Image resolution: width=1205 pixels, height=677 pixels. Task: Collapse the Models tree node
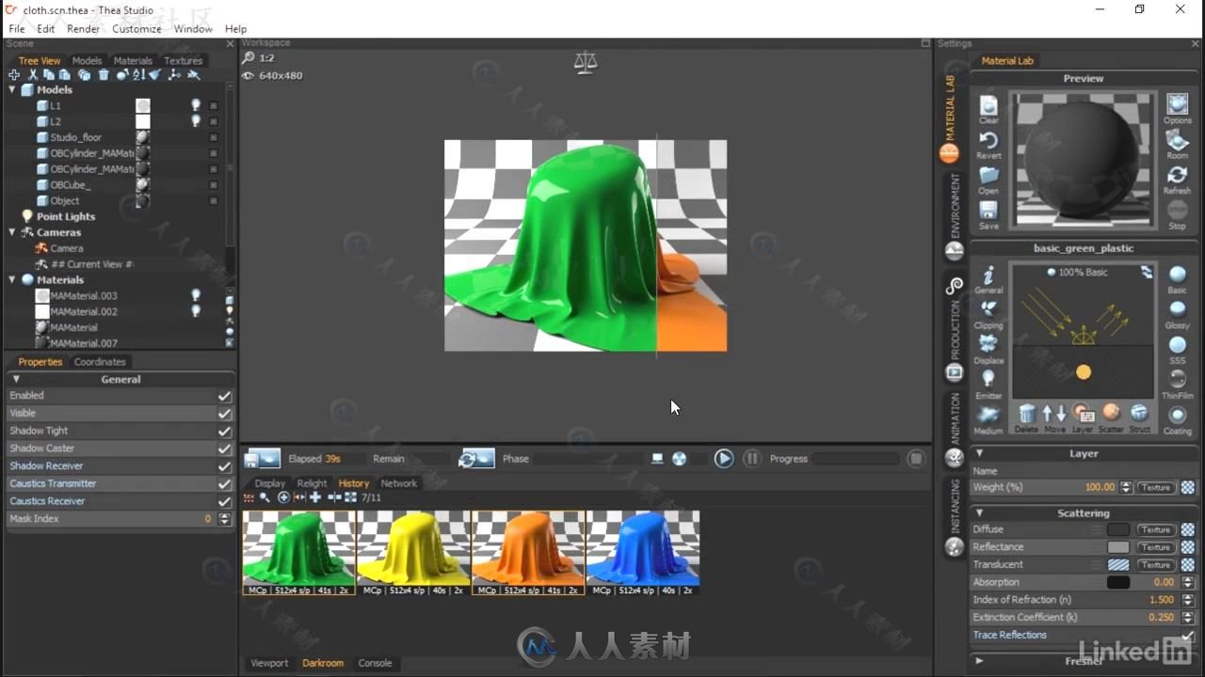pos(13,90)
